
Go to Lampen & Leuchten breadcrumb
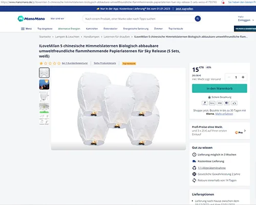pos(67,37)
